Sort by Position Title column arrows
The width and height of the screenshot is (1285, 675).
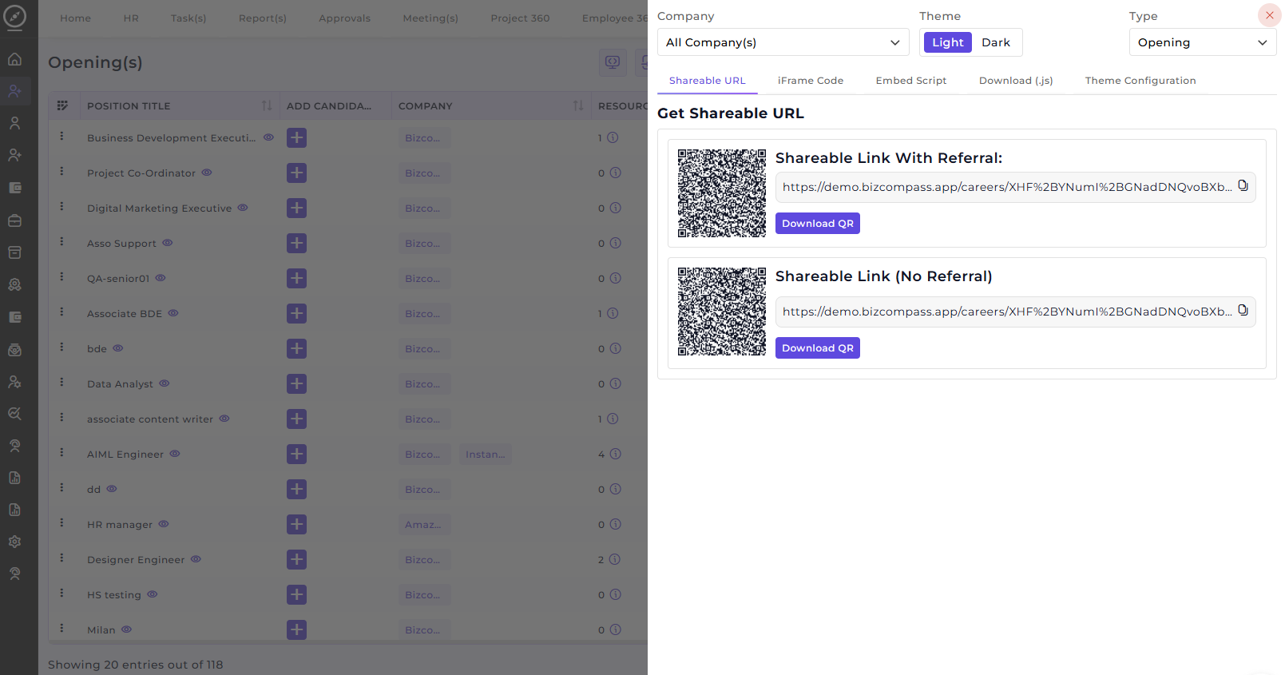click(267, 105)
